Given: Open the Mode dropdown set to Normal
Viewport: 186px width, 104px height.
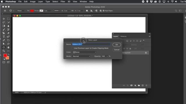Looking at the screenshot, I should point(81,56).
